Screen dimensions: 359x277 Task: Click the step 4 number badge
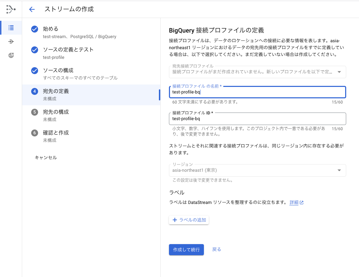click(35, 91)
